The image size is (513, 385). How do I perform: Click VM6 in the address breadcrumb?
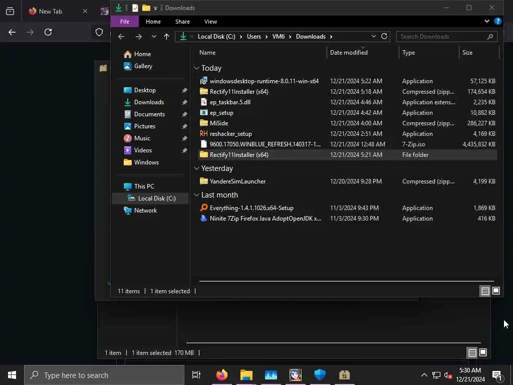click(x=279, y=37)
